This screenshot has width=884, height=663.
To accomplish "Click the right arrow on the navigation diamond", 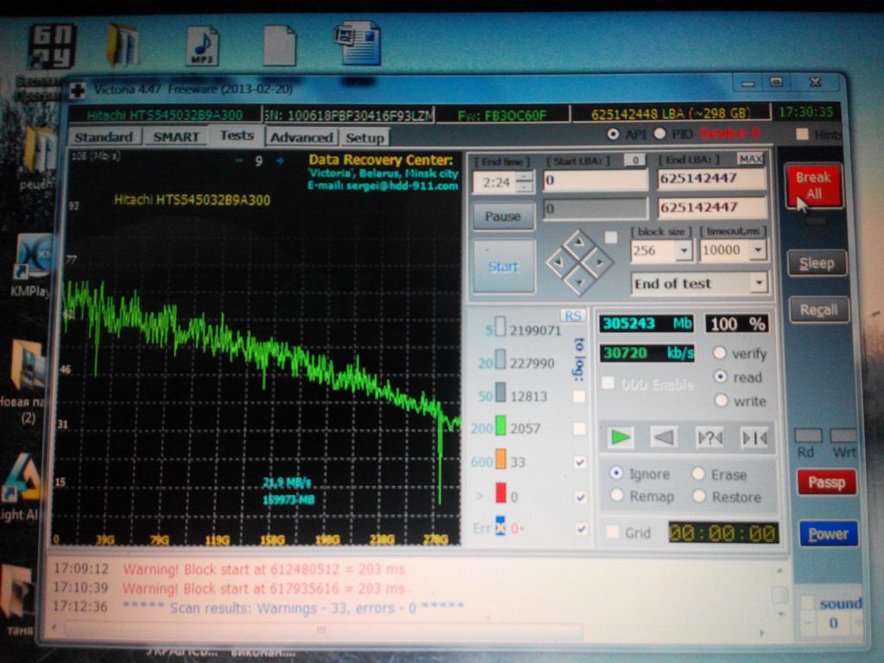I will [x=599, y=262].
